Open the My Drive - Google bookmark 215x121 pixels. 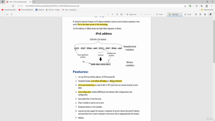[53, 10]
